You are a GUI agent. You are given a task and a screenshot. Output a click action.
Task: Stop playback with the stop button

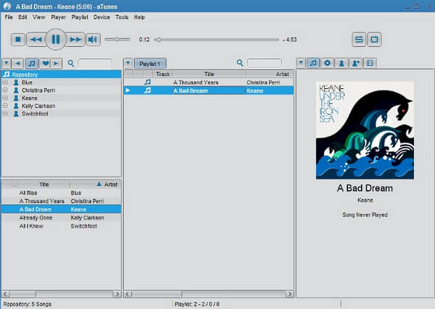click(x=18, y=39)
